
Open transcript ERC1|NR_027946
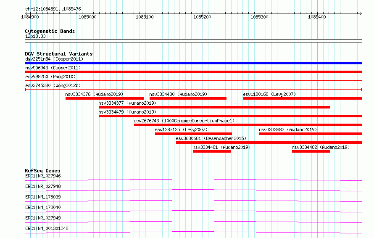tap(43, 176)
